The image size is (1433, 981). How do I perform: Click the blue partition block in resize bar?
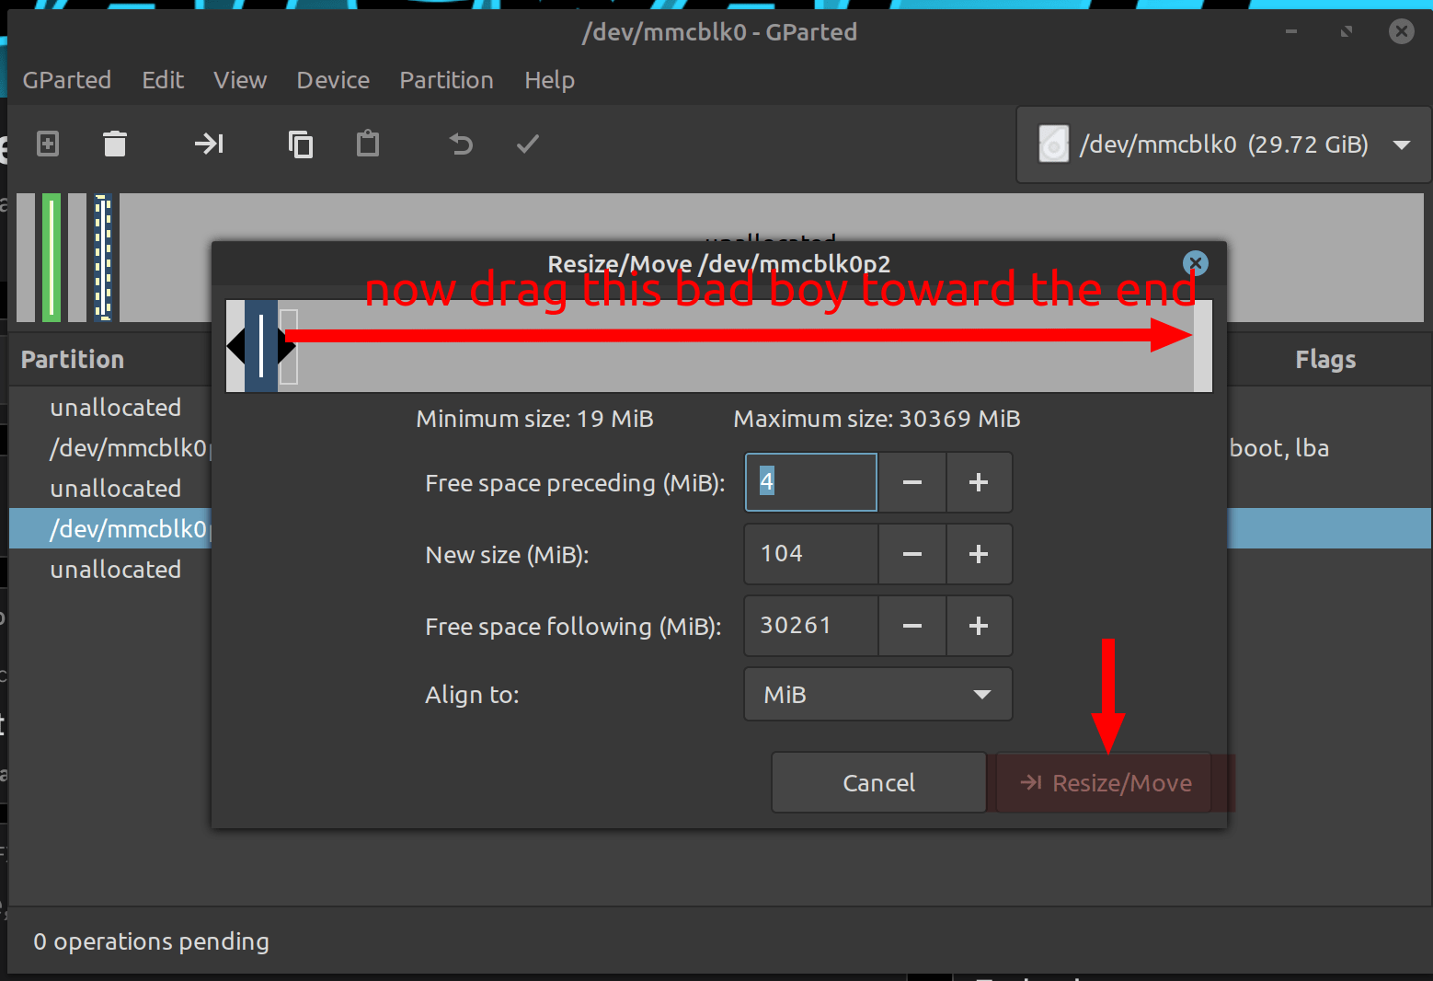[261, 346]
